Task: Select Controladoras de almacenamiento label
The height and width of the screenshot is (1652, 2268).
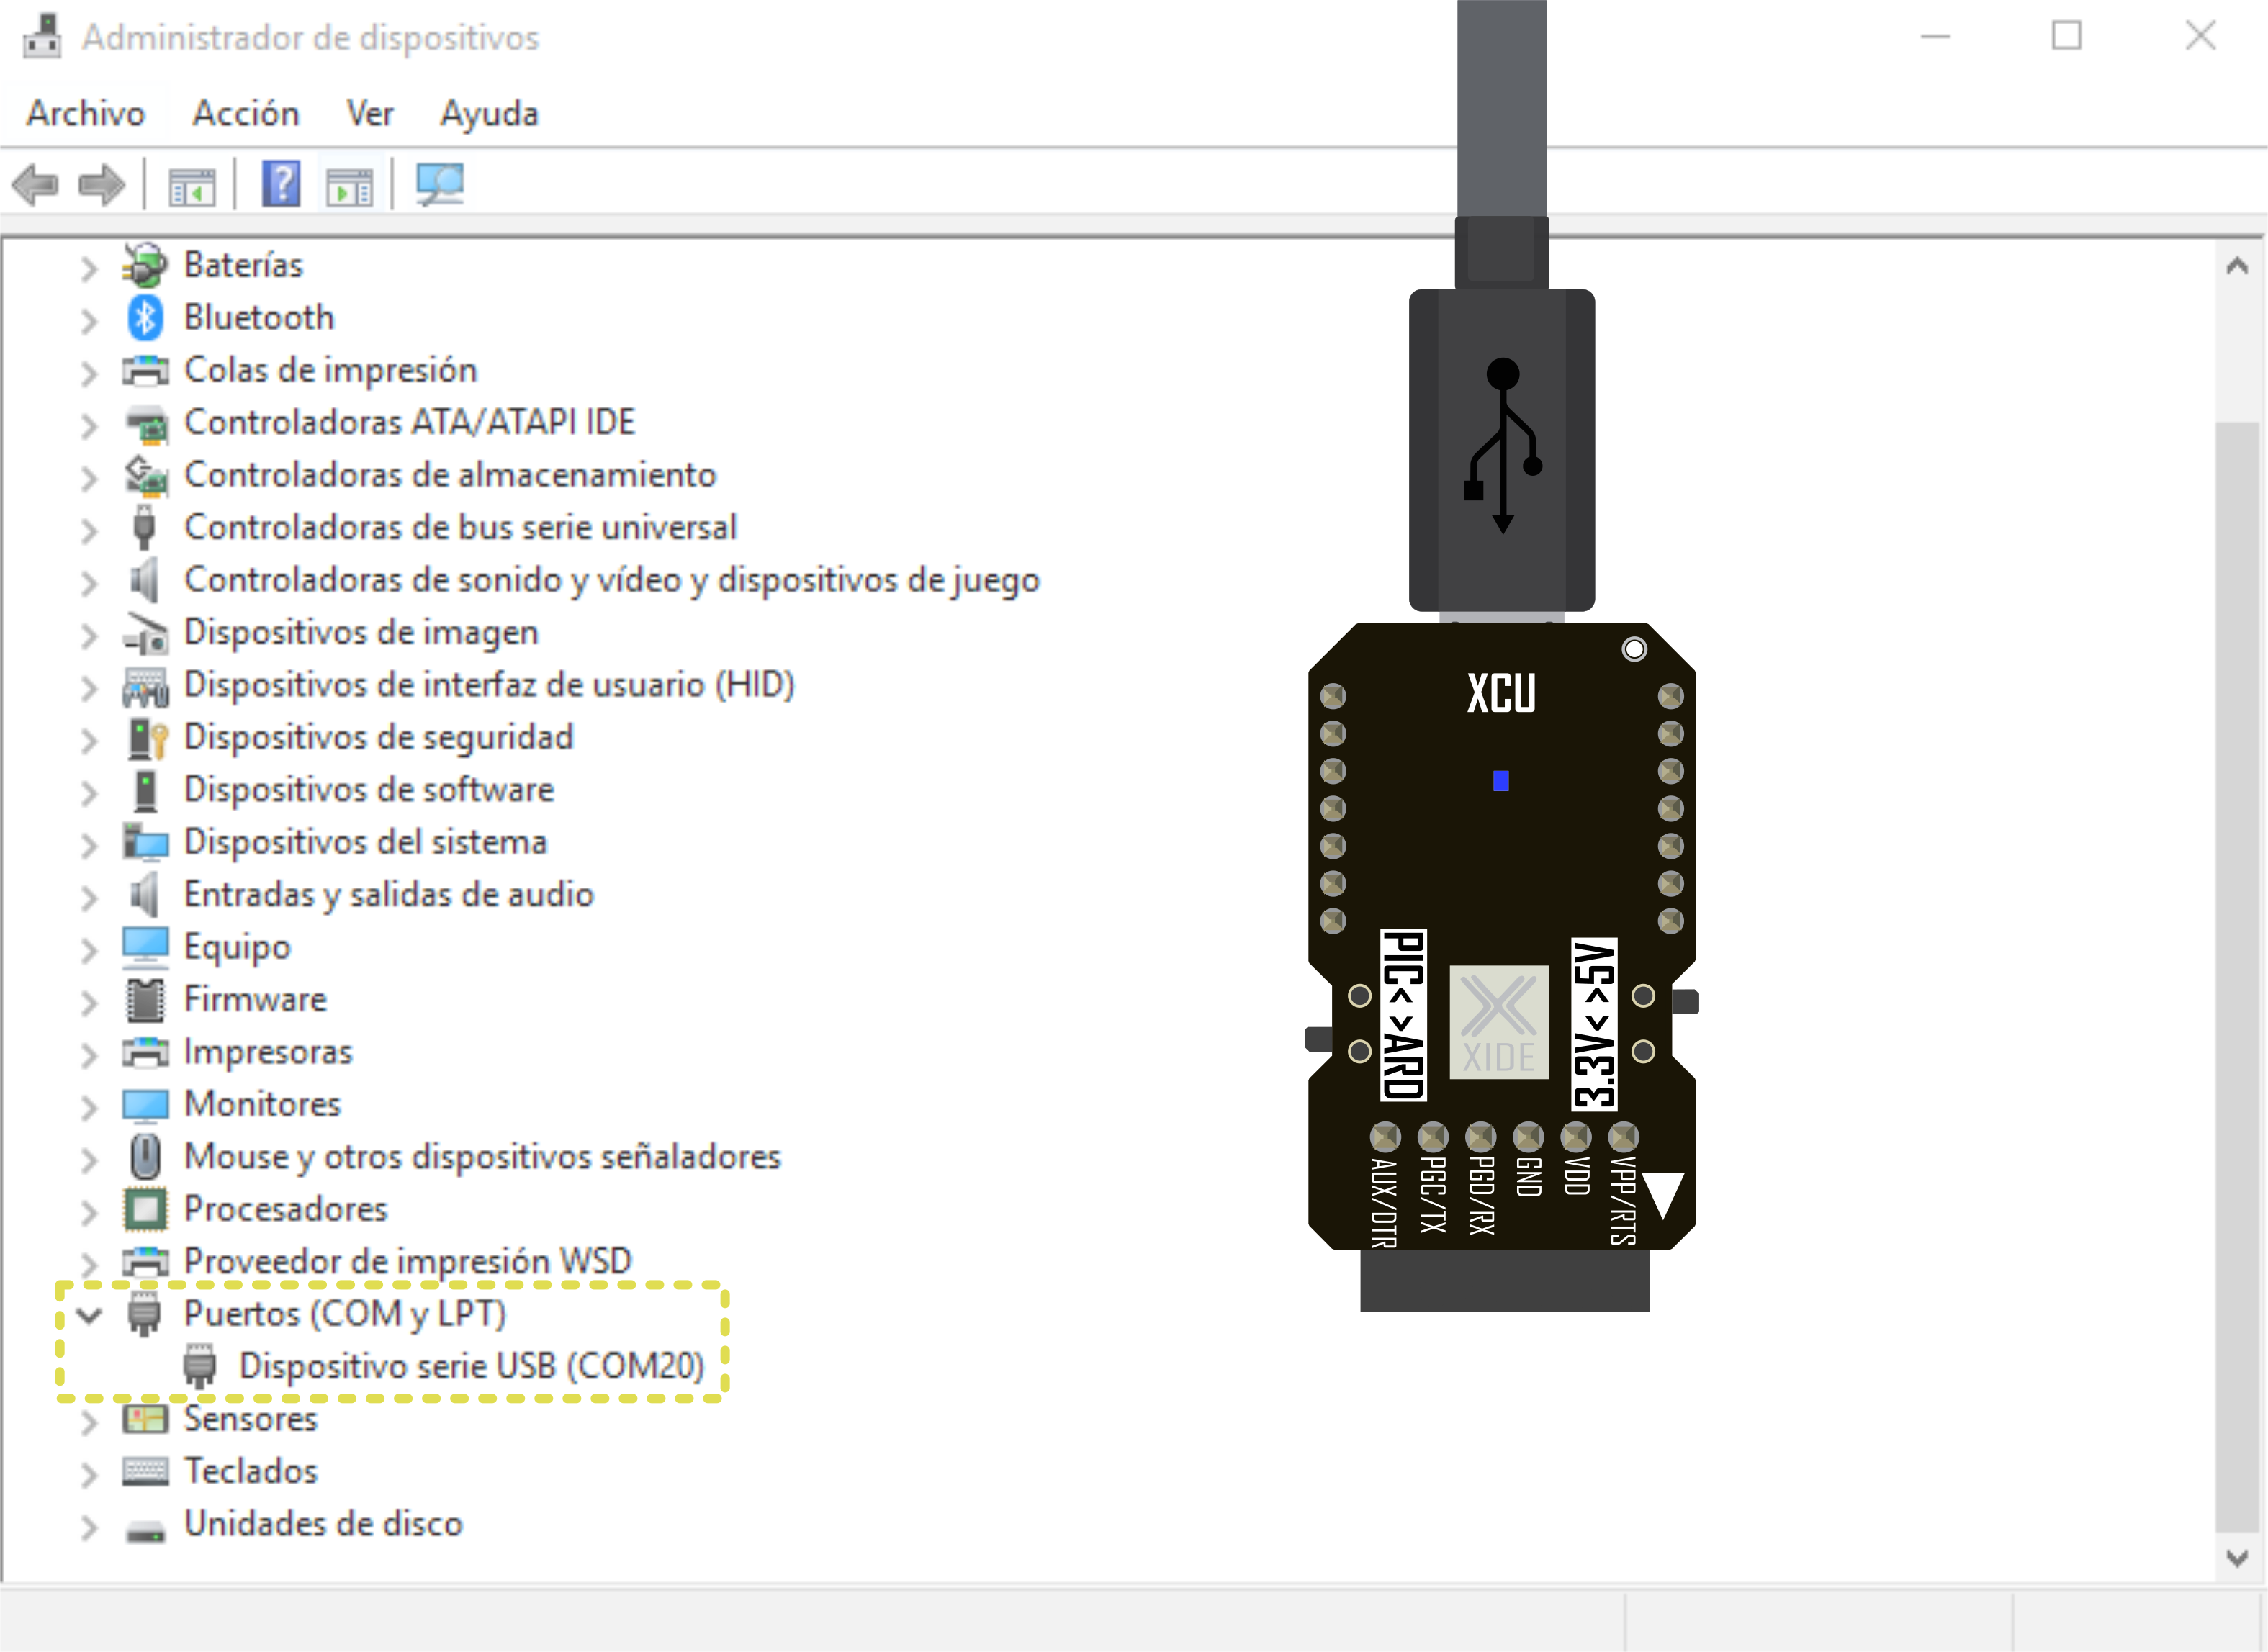Action: (450, 475)
